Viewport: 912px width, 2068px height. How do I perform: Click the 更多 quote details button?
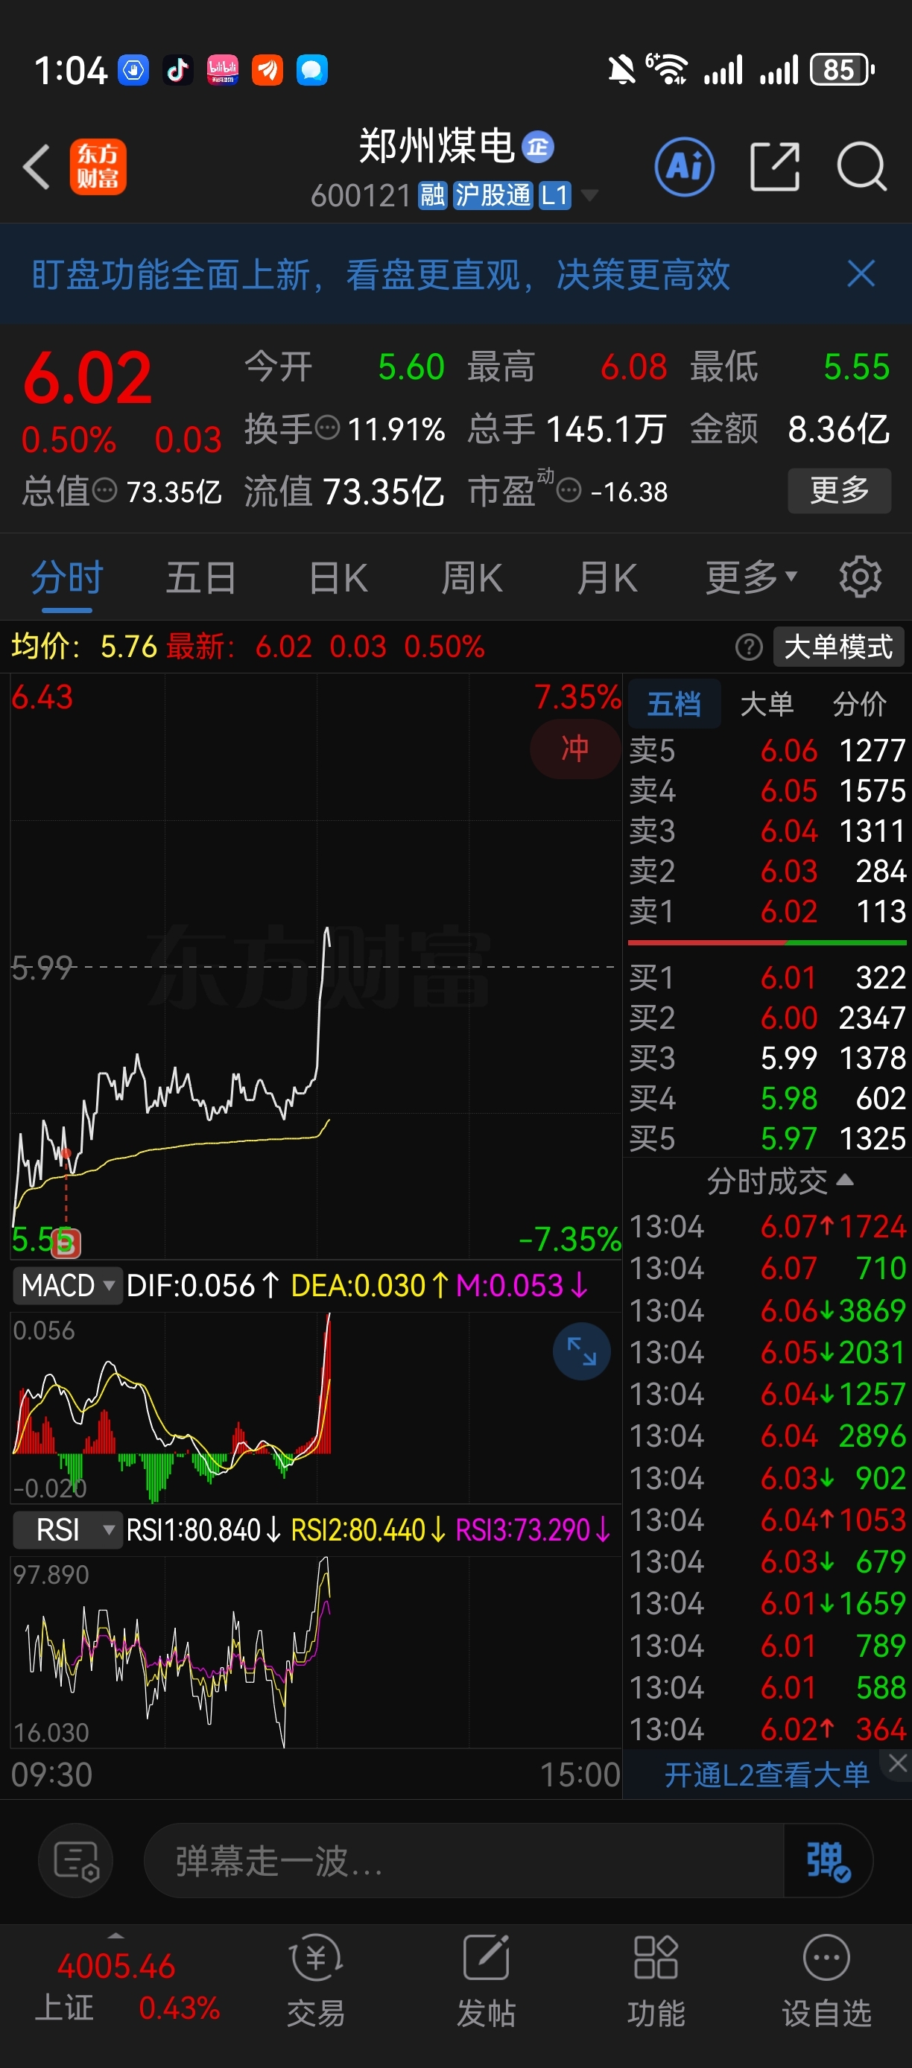click(839, 489)
